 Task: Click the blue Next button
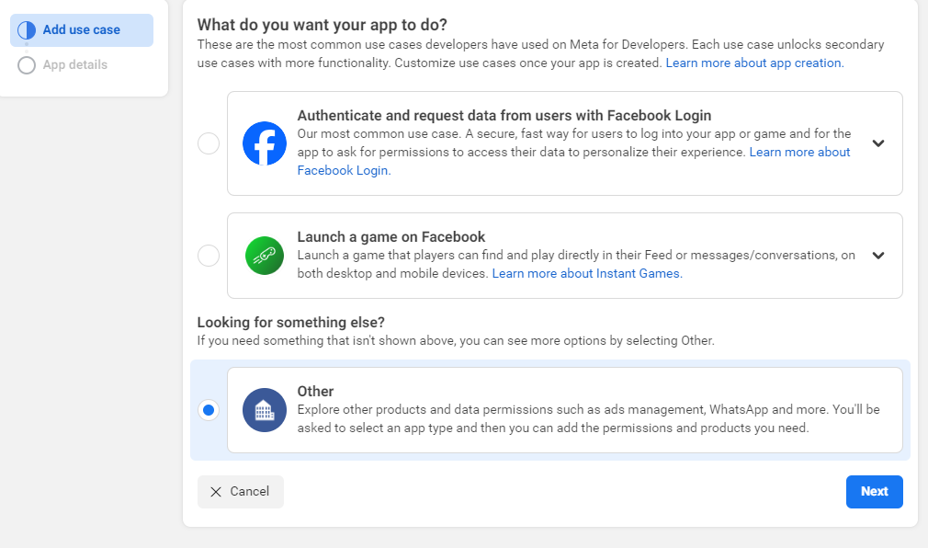pos(874,492)
